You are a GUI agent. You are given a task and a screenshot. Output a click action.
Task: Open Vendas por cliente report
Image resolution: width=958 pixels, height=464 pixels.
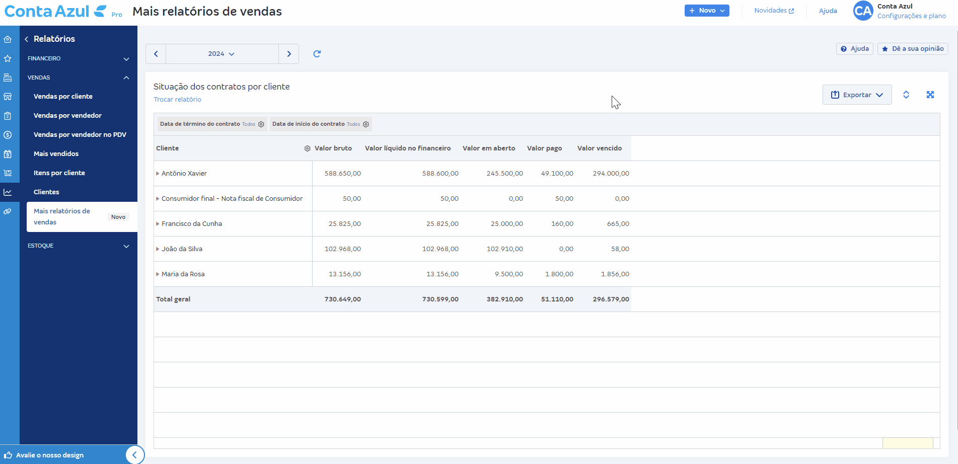click(x=63, y=97)
